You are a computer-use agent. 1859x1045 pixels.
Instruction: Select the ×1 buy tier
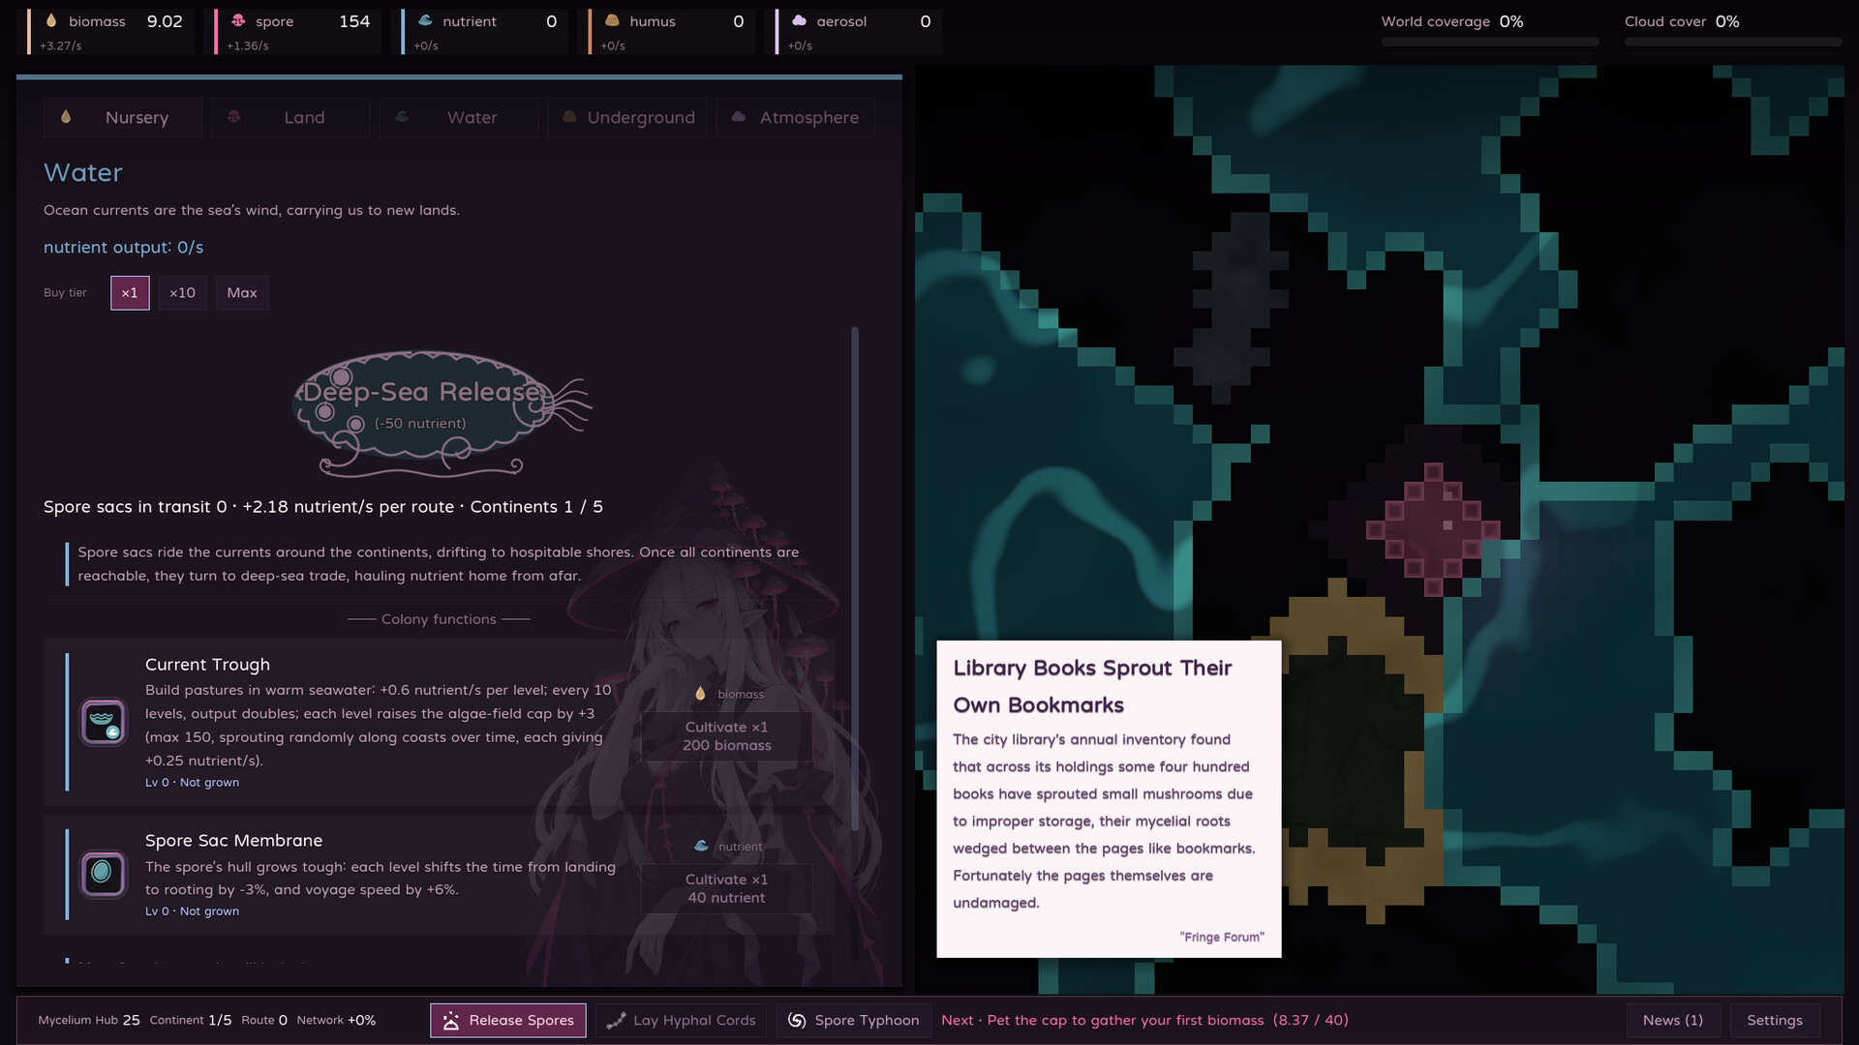(x=130, y=293)
